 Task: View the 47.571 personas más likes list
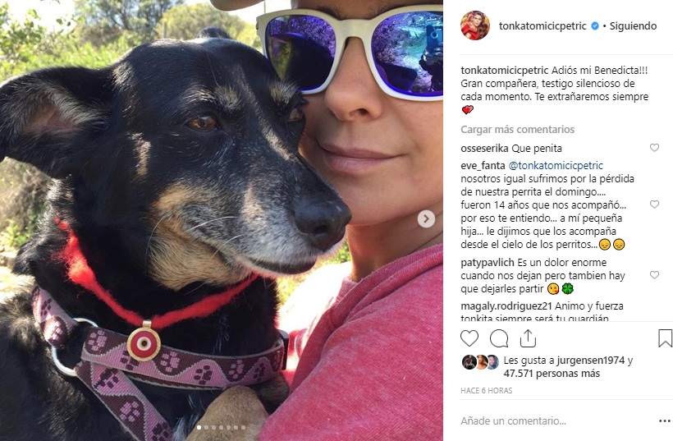click(552, 374)
